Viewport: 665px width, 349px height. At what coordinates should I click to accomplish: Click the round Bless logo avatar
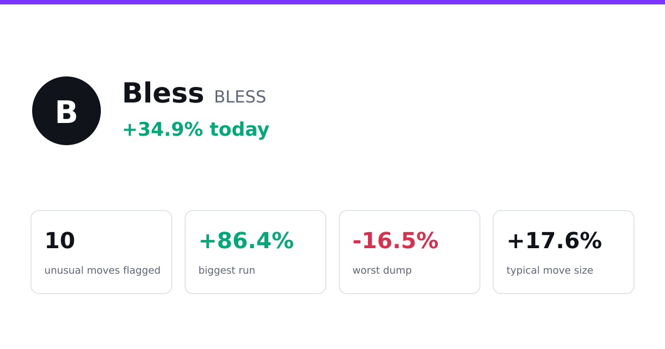point(66,111)
